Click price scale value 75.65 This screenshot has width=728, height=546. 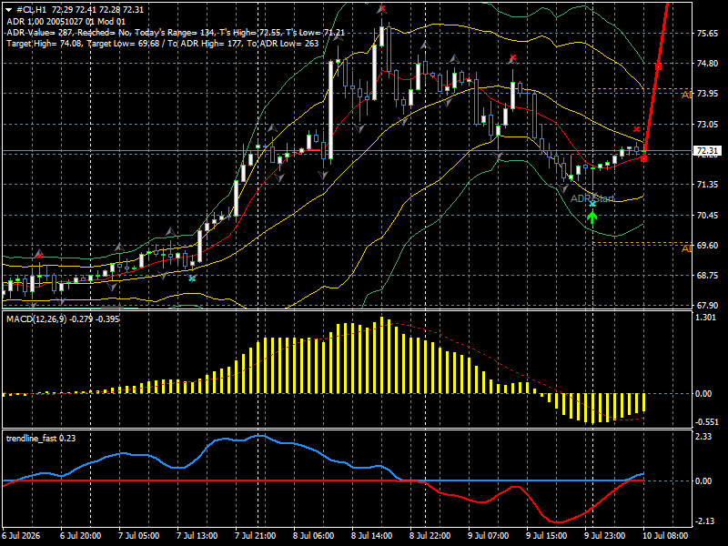(x=707, y=34)
